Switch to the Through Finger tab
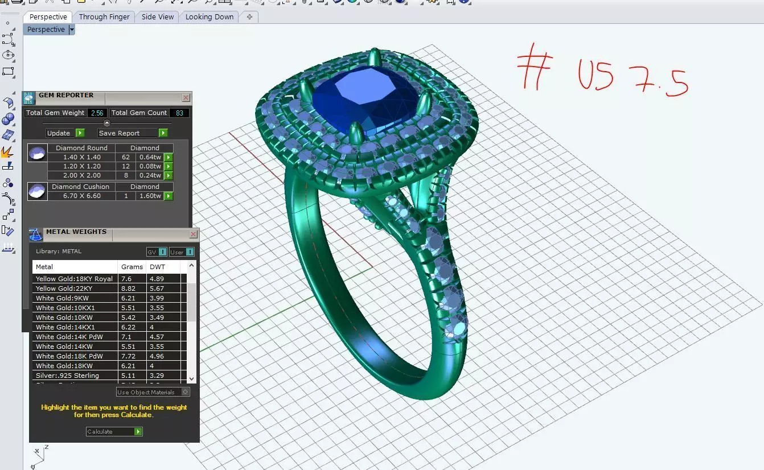This screenshot has width=764, height=470. [x=104, y=17]
